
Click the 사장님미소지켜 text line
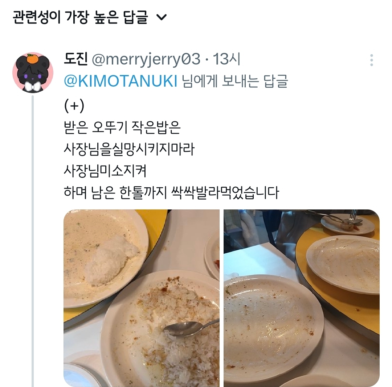coord(105,171)
